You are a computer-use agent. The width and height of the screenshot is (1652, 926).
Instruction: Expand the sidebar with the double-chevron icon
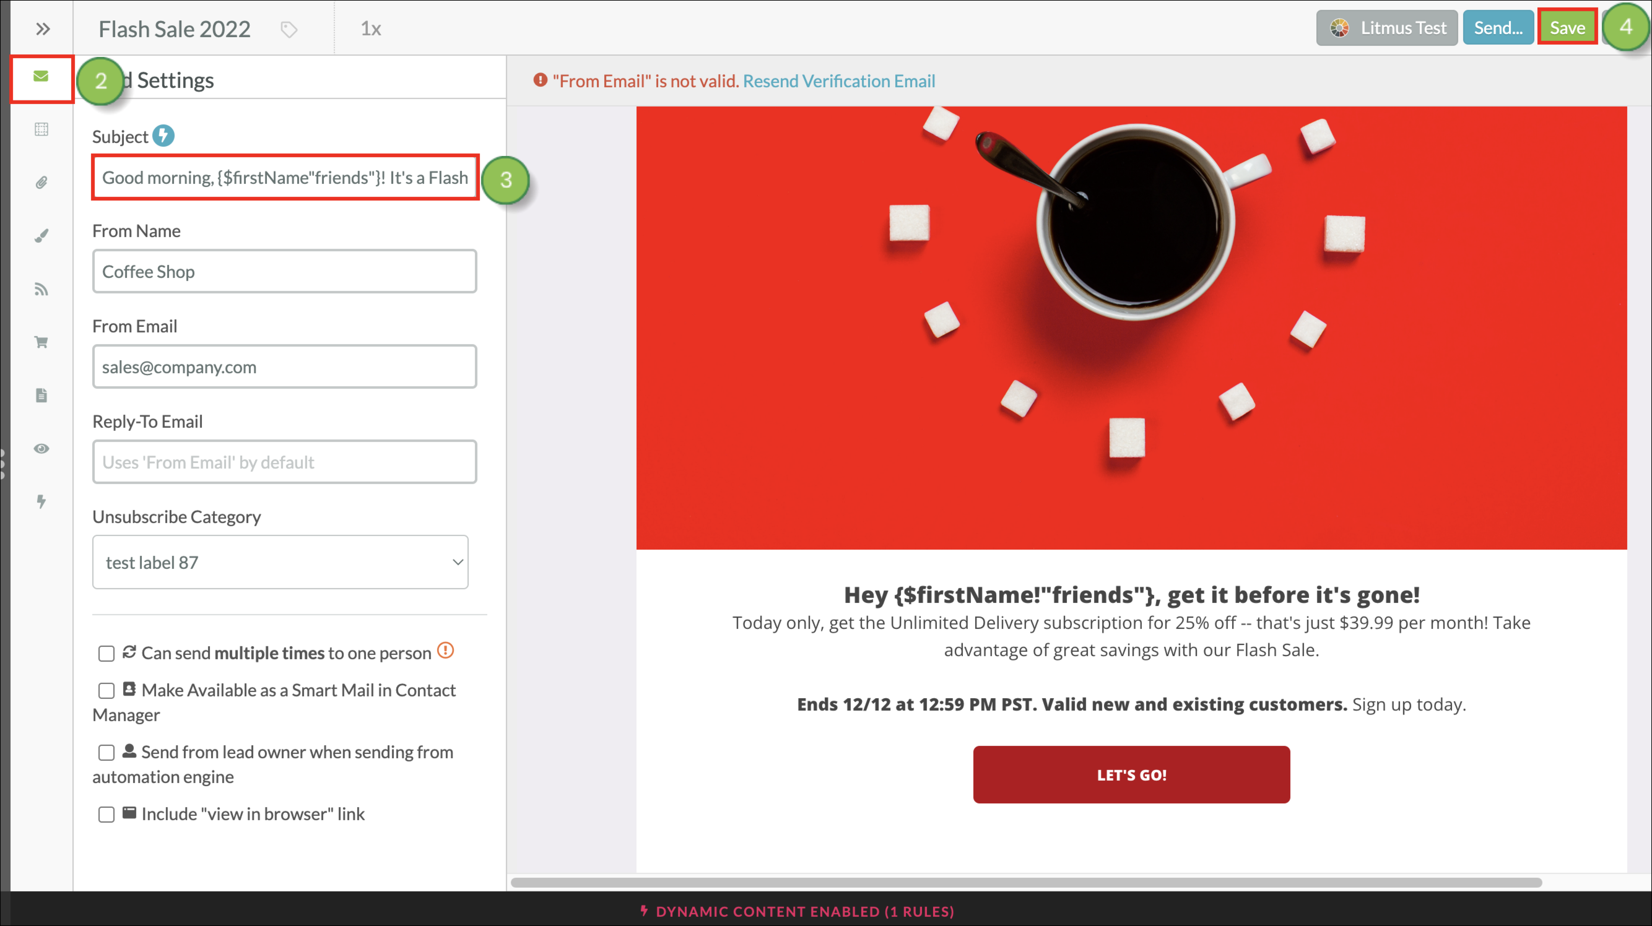pyautogui.click(x=43, y=29)
